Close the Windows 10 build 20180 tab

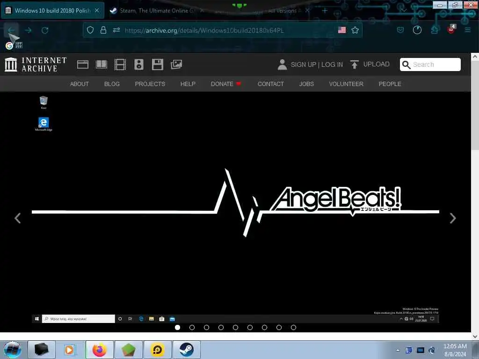(97, 10)
